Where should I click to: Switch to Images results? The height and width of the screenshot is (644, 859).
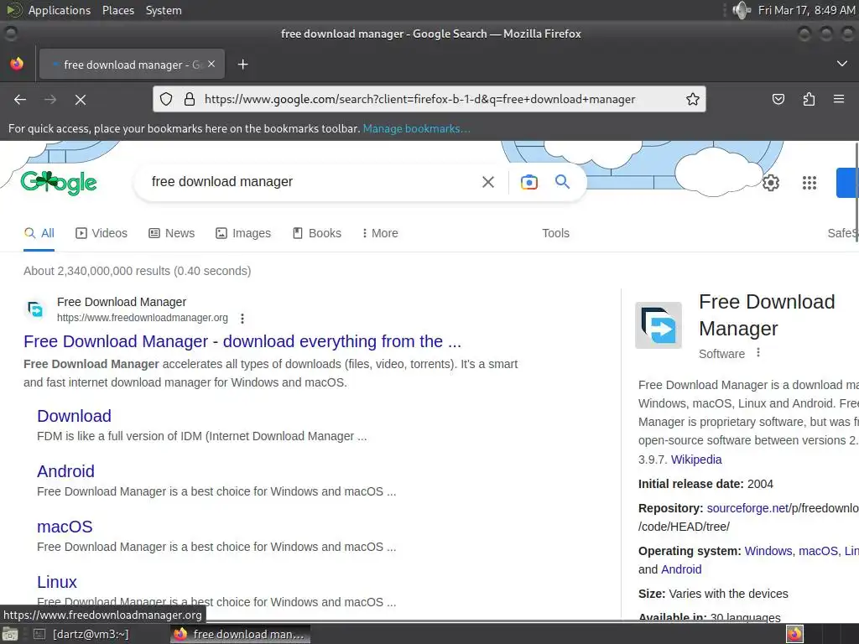tap(243, 233)
